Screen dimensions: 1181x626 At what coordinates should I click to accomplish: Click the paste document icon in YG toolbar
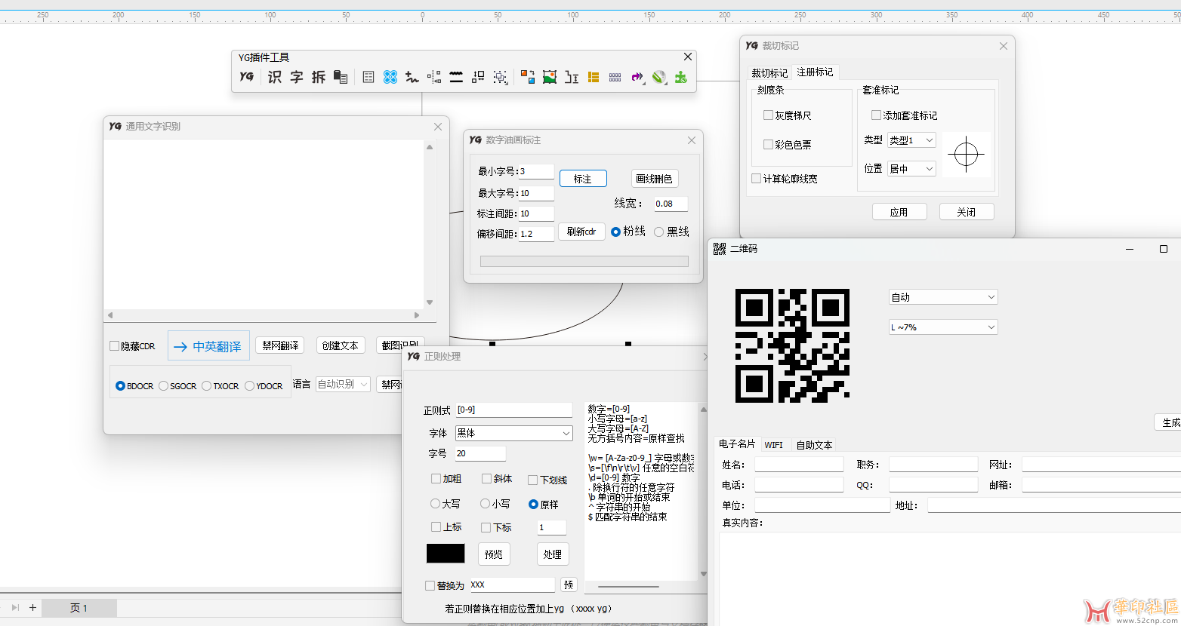341,77
